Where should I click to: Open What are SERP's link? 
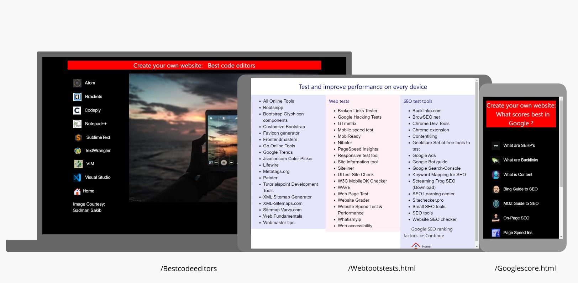(519, 146)
